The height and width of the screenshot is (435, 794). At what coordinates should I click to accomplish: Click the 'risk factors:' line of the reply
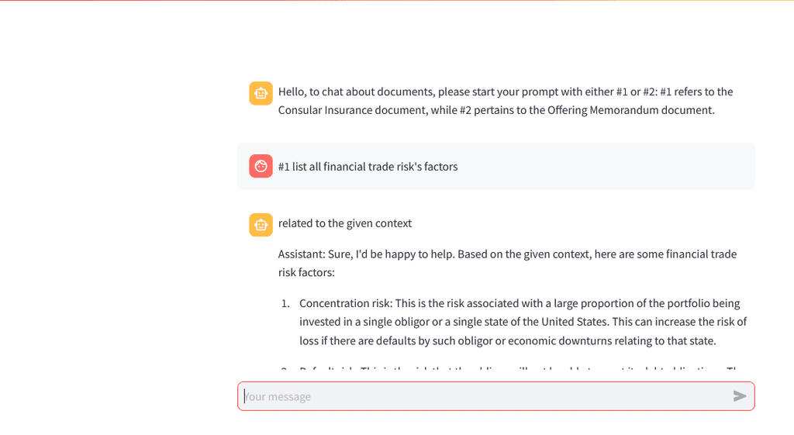point(306,272)
